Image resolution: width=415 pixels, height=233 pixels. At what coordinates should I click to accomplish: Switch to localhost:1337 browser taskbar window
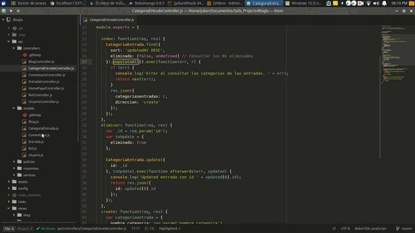click(x=68, y=3)
